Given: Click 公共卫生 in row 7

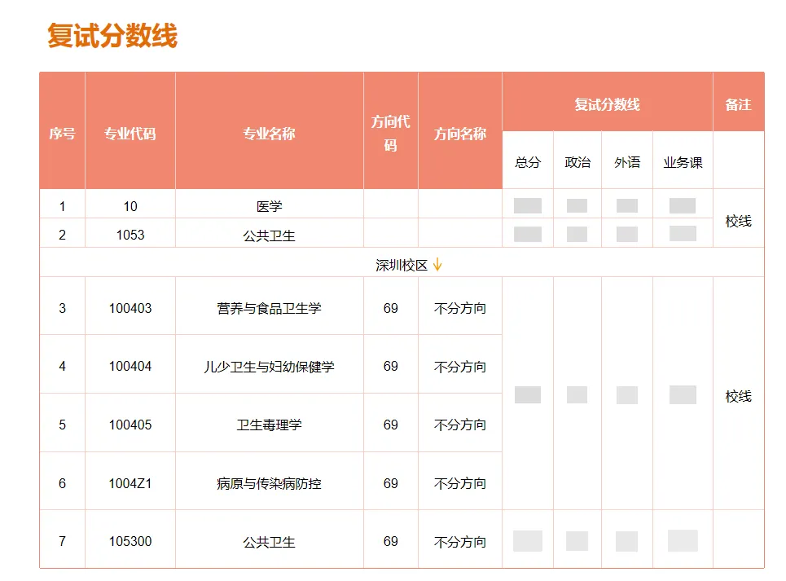Looking at the screenshot, I should point(269,542).
